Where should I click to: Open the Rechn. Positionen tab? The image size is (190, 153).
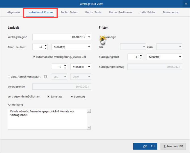point(120,12)
